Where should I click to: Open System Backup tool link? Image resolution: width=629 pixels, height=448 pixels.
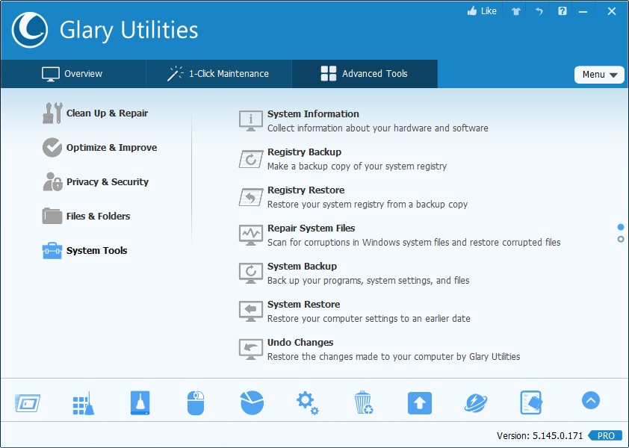click(302, 267)
